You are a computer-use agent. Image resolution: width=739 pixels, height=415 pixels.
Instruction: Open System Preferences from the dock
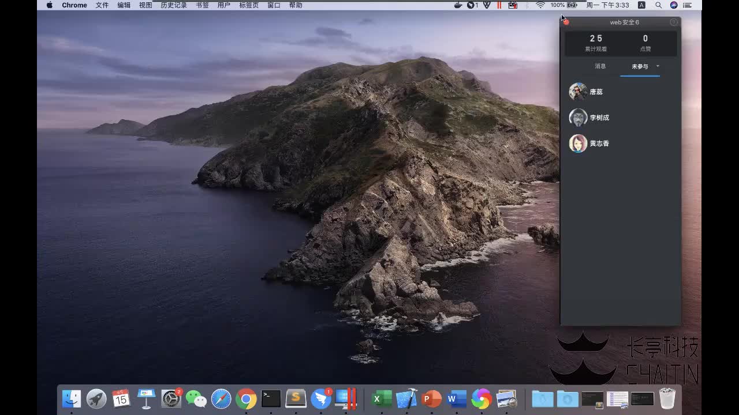(171, 398)
